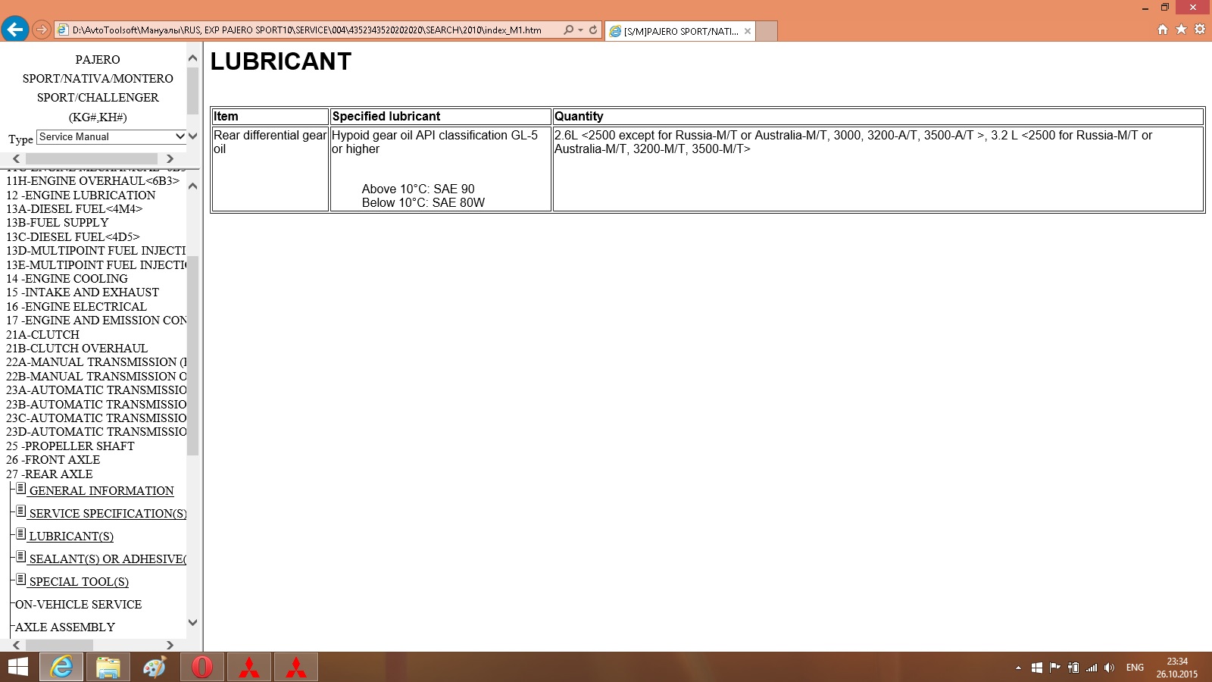Image resolution: width=1212 pixels, height=682 pixels.
Task: Select 16 -ENGINE ELECTRICAL group
Action: coord(77,307)
